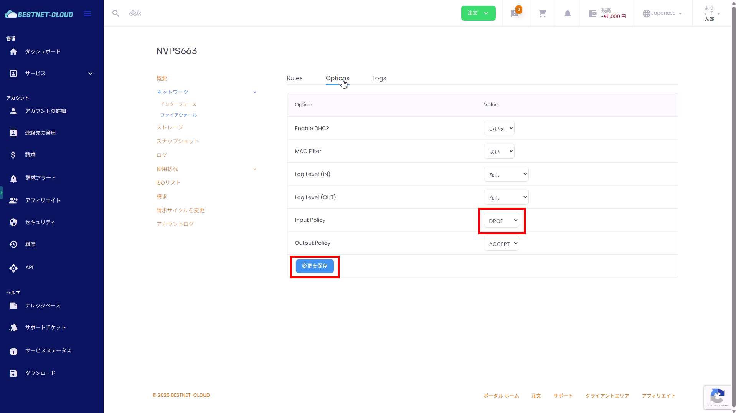Open the notifications bell icon

coord(567,13)
